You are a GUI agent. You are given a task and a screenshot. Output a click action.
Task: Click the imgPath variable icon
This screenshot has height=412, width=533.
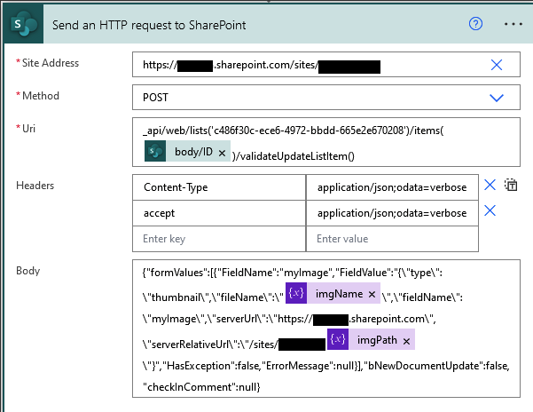coord(338,339)
